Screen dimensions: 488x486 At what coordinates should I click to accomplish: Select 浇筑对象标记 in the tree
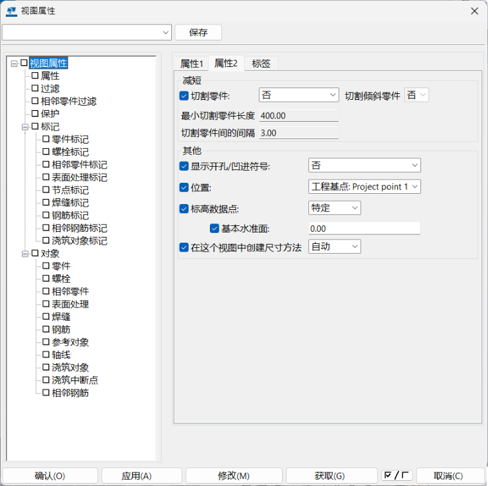[x=79, y=241]
